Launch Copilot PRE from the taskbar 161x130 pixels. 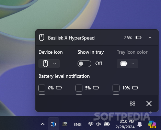pyautogui.click(x=152, y=124)
